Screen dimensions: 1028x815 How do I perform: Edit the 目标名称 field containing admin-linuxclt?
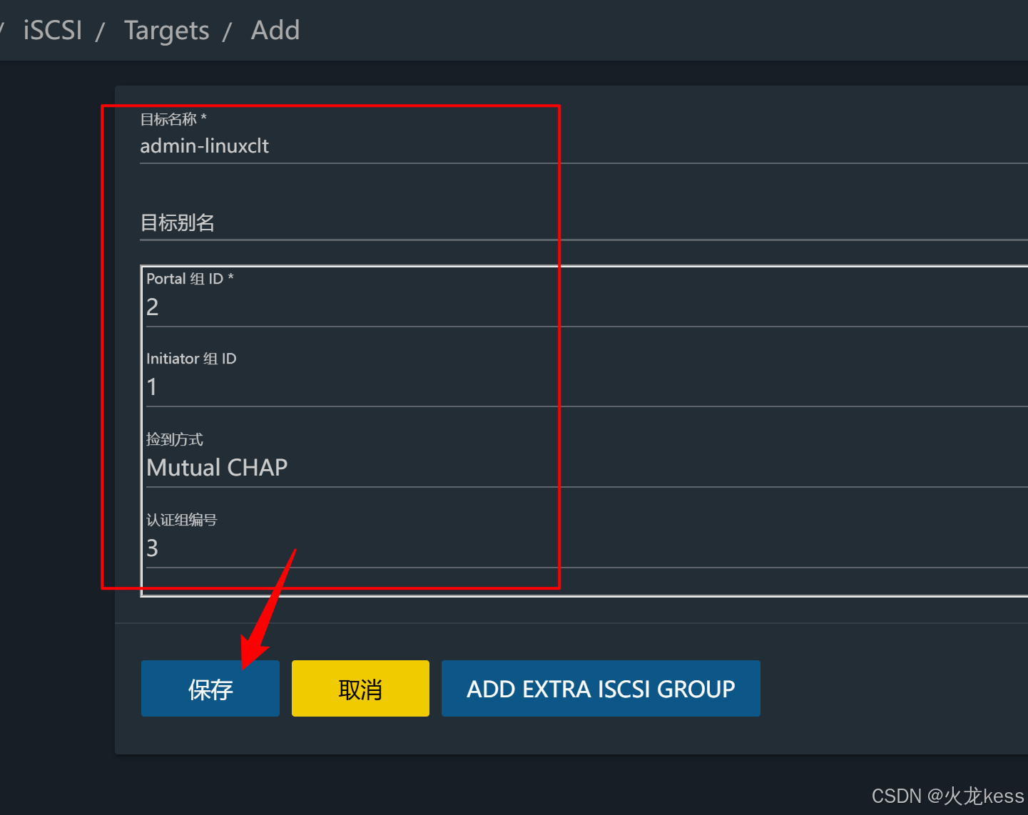coord(584,146)
